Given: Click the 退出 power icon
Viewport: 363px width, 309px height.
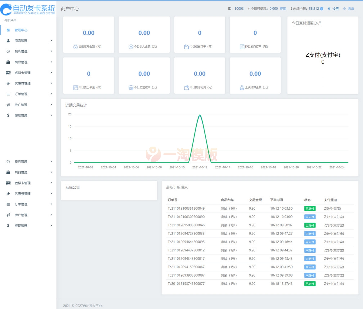Looking at the screenshot, I should tap(344, 9).
